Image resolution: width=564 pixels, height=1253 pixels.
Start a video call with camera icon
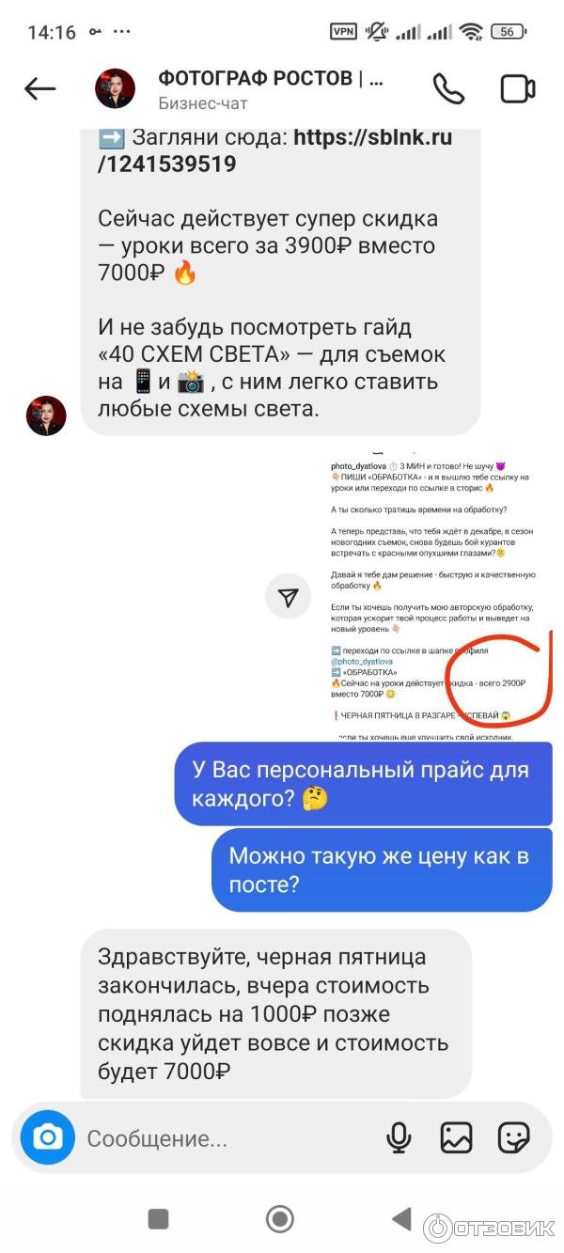point(518,89)
